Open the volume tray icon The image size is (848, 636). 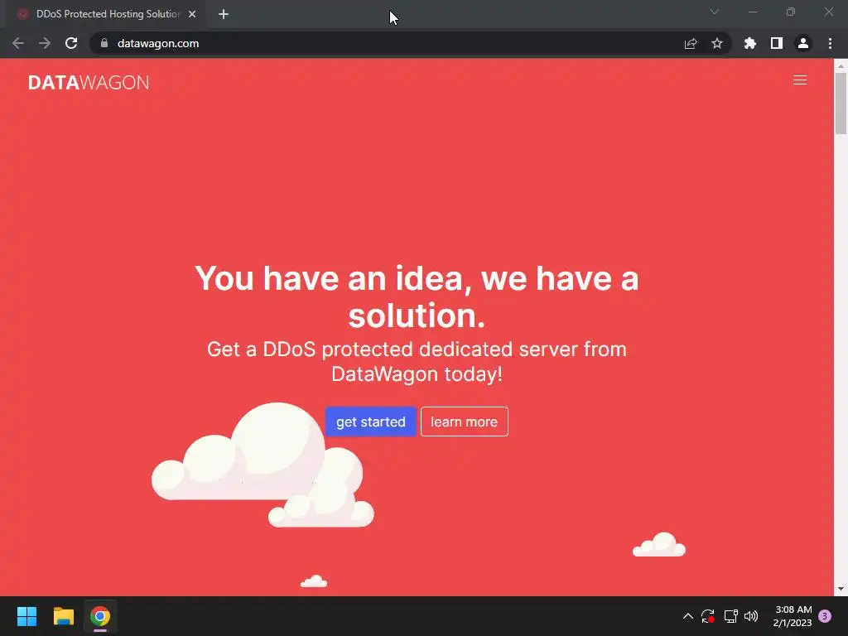tap(751, 616)
